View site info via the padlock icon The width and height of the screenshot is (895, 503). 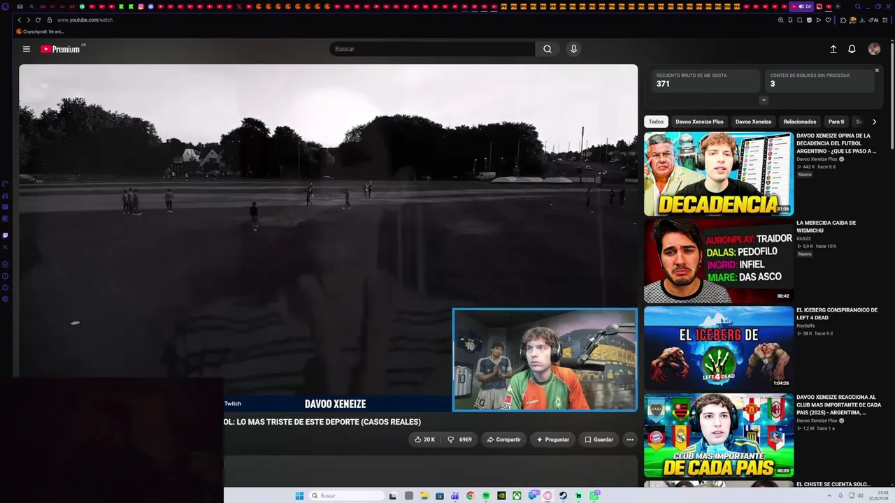[x=50, y=20]
